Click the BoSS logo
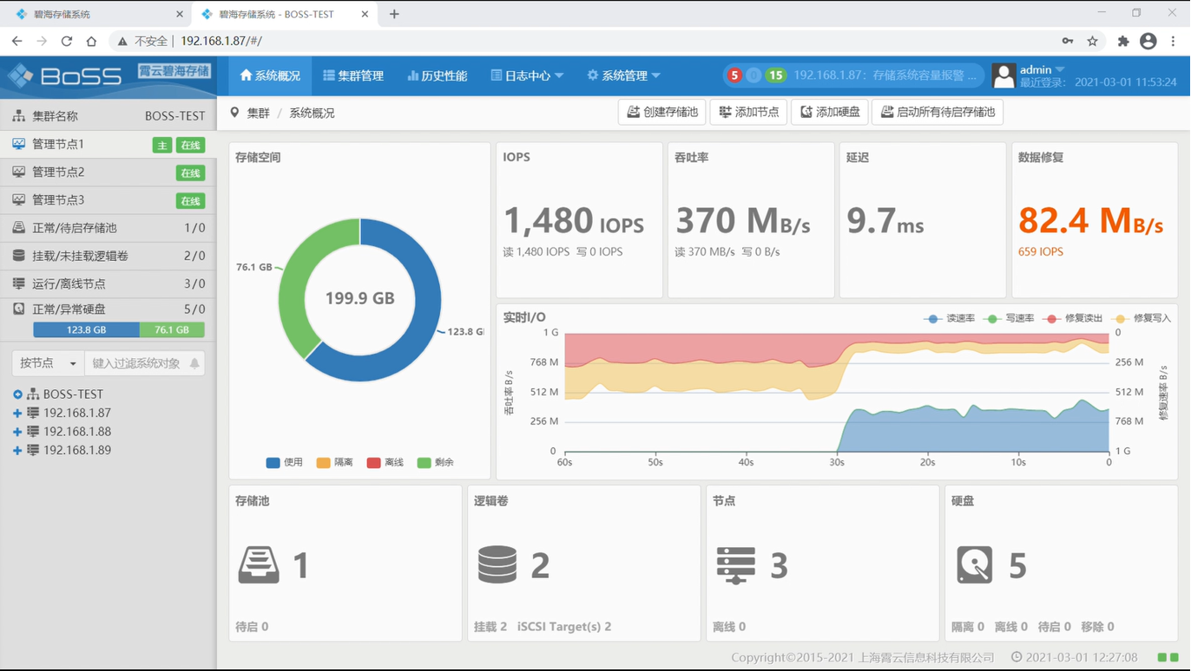The height and width of the screenshot is (671, 1191). tap(65, 76)
